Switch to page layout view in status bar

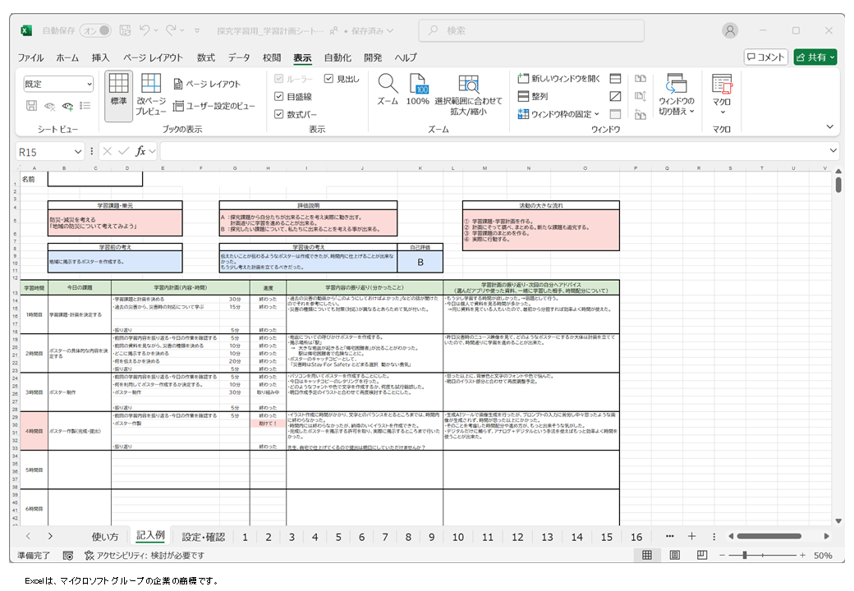(x=674, y=556)
